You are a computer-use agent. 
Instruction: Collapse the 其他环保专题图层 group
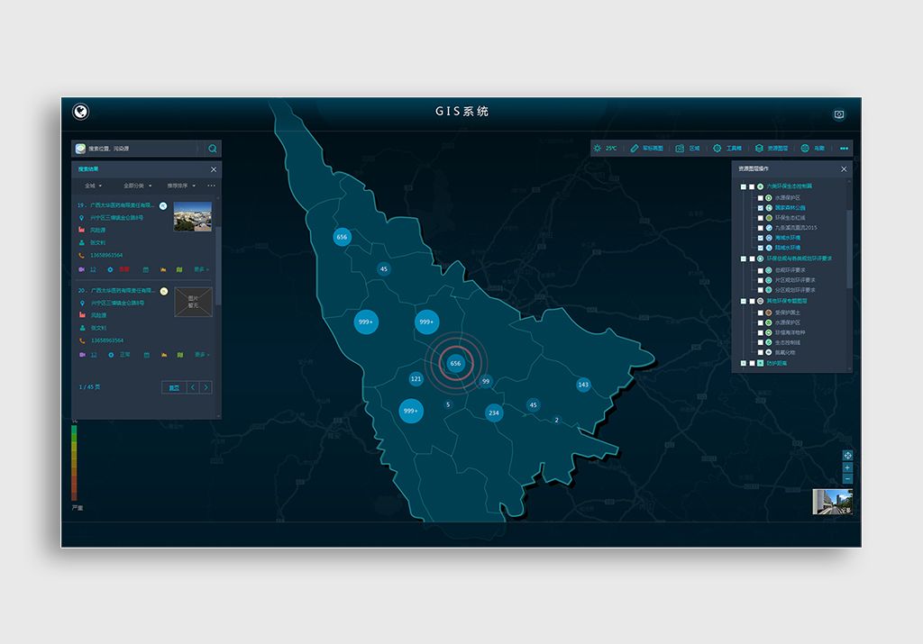743,301
